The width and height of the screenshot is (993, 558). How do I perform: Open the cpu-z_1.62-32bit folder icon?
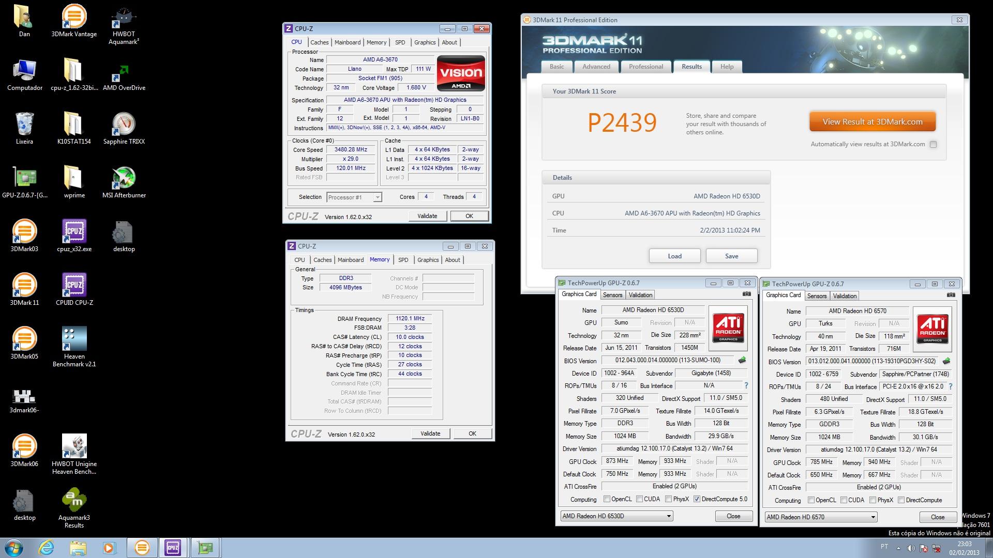coord(74,74)
